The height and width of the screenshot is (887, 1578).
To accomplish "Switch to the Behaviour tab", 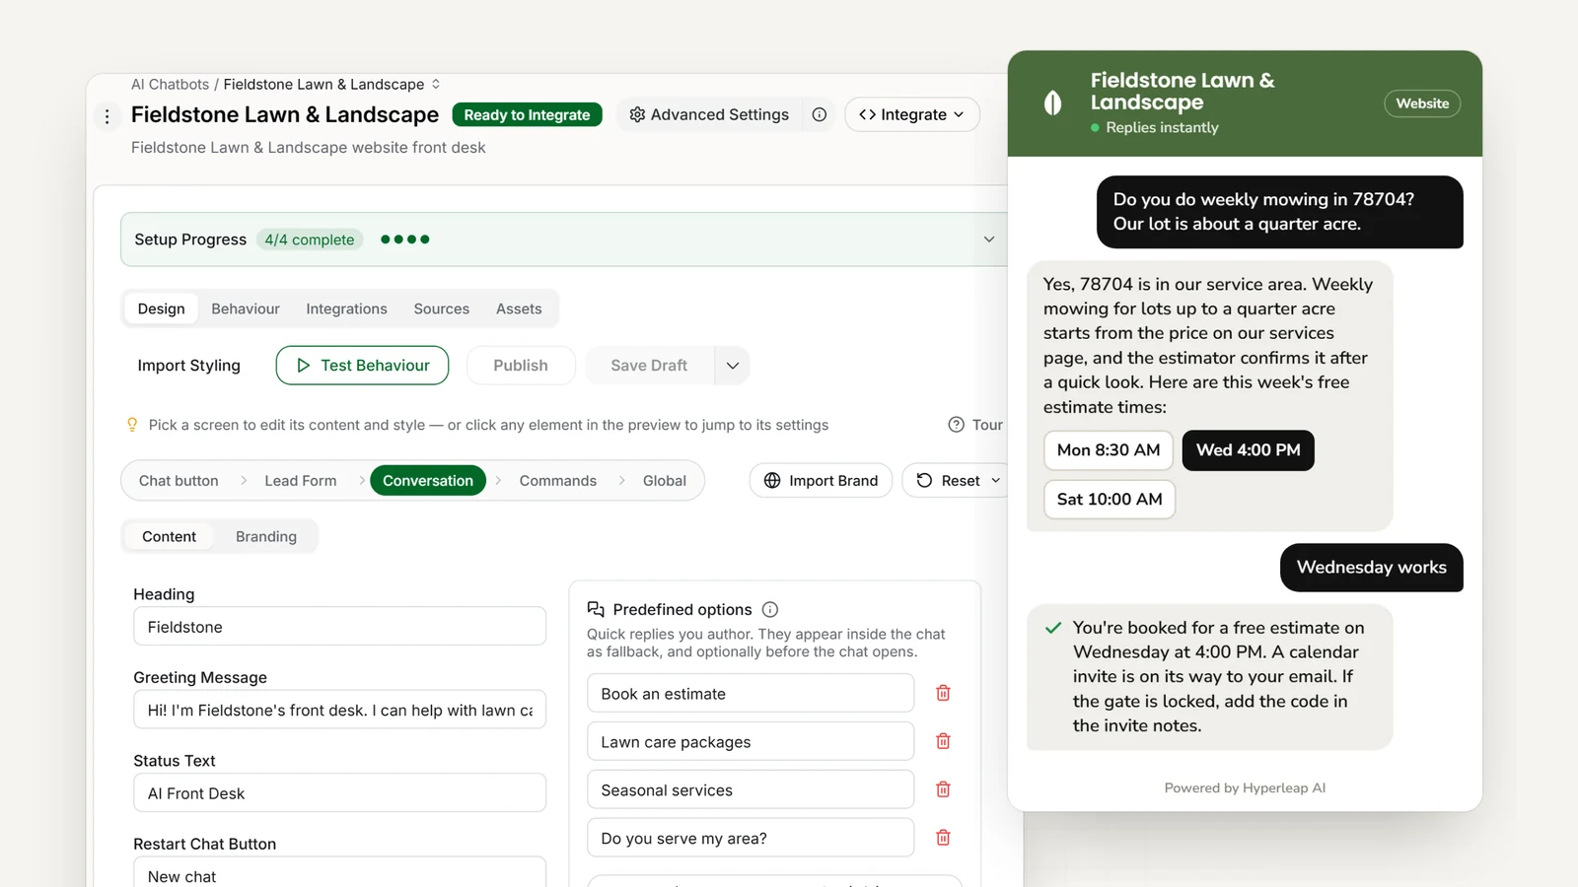I will click(x=246, y=308).
